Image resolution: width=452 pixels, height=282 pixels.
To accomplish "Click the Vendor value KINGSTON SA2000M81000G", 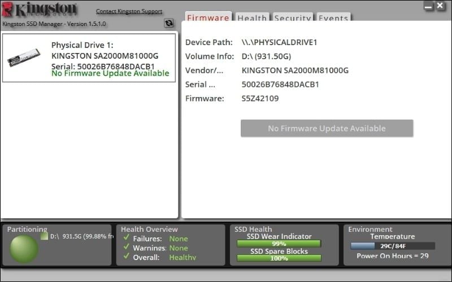I will 295,70.
